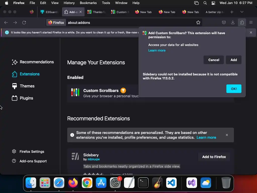Open Finder from the Dock
Screen dimensions: 257x193
click(x=31, y=183)
